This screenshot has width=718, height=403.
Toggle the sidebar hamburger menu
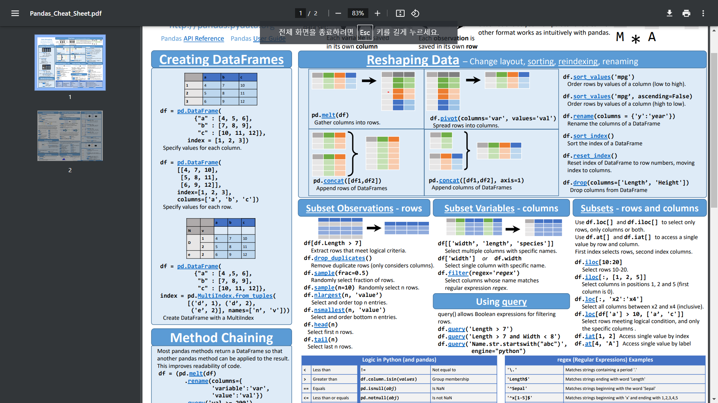pos(15,13)
